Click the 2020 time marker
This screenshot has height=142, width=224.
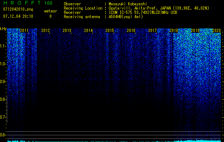pyautogui.click(x=217, y=31)
